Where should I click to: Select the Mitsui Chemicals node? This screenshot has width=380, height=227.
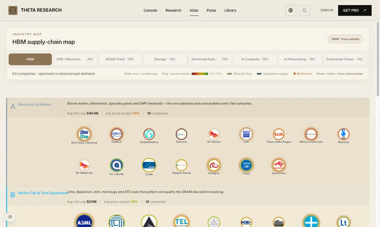(x=311, y=134)
